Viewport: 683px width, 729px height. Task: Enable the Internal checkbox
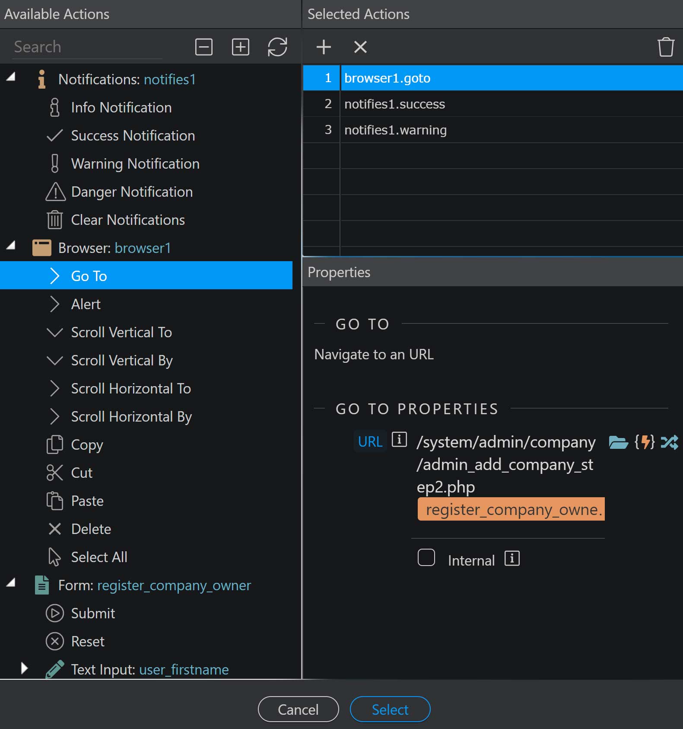pyautogui.click(x=426, y=557)
